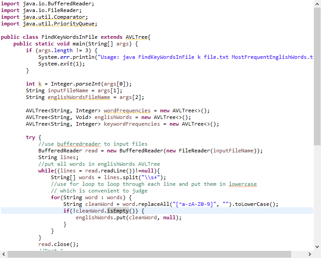Image resolution: width=321 pixels, height=258 pixels.
Task: Click the java.util.Comparator import
Action: tap(55, 17)
